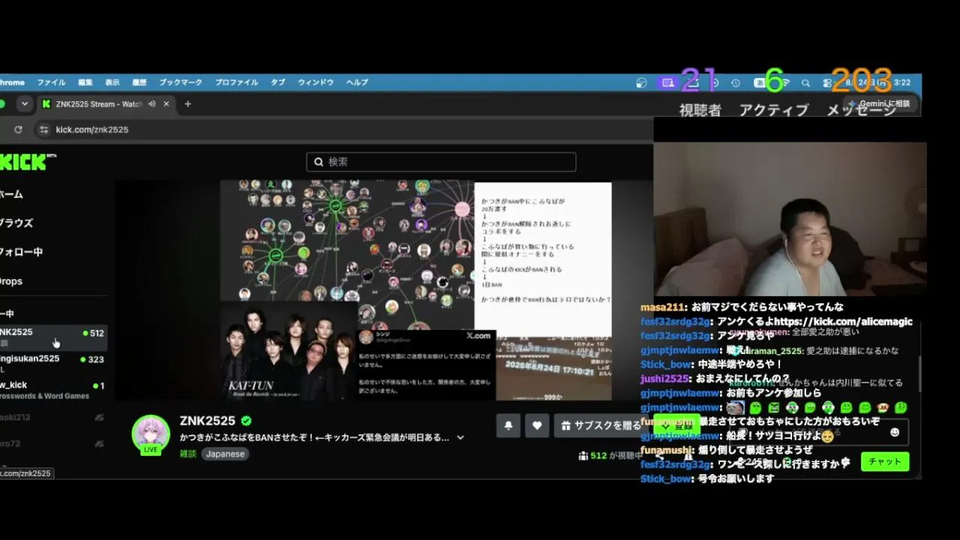The height and width of the screenshot is (540, 960).
Task: Close the ZNK2525 Stream tab
Action: (166, 104)
